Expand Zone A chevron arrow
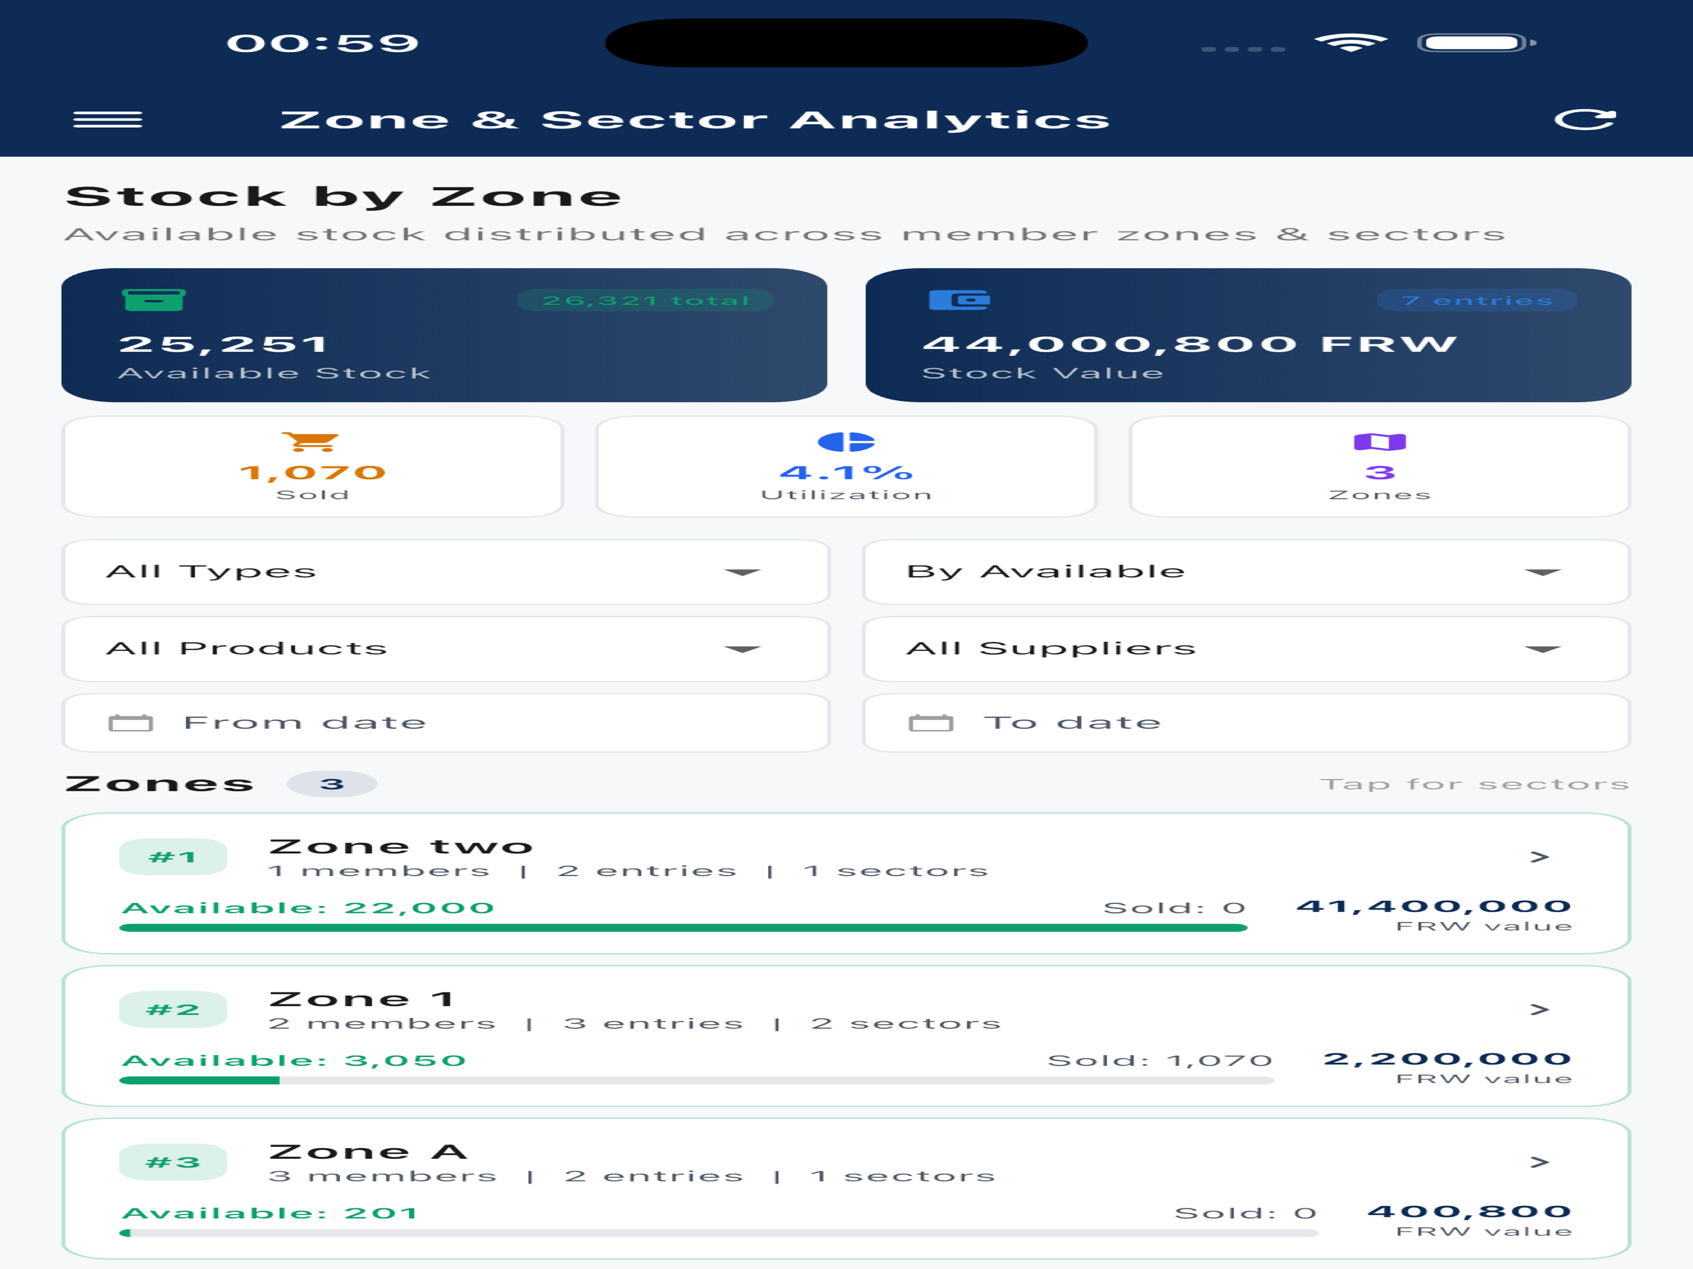 point(1540,1162)
